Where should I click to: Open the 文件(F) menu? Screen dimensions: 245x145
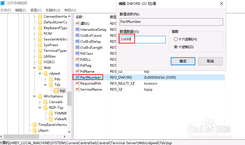click(6, 10)
